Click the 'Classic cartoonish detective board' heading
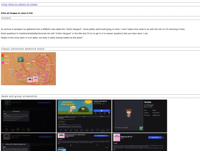Image resolution: width=201 pixels, height=151 pixels. pyautogui.click(x=23, y=49)
